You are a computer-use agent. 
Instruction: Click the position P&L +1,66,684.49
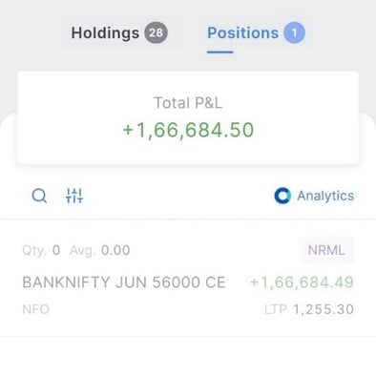[302, 282]
